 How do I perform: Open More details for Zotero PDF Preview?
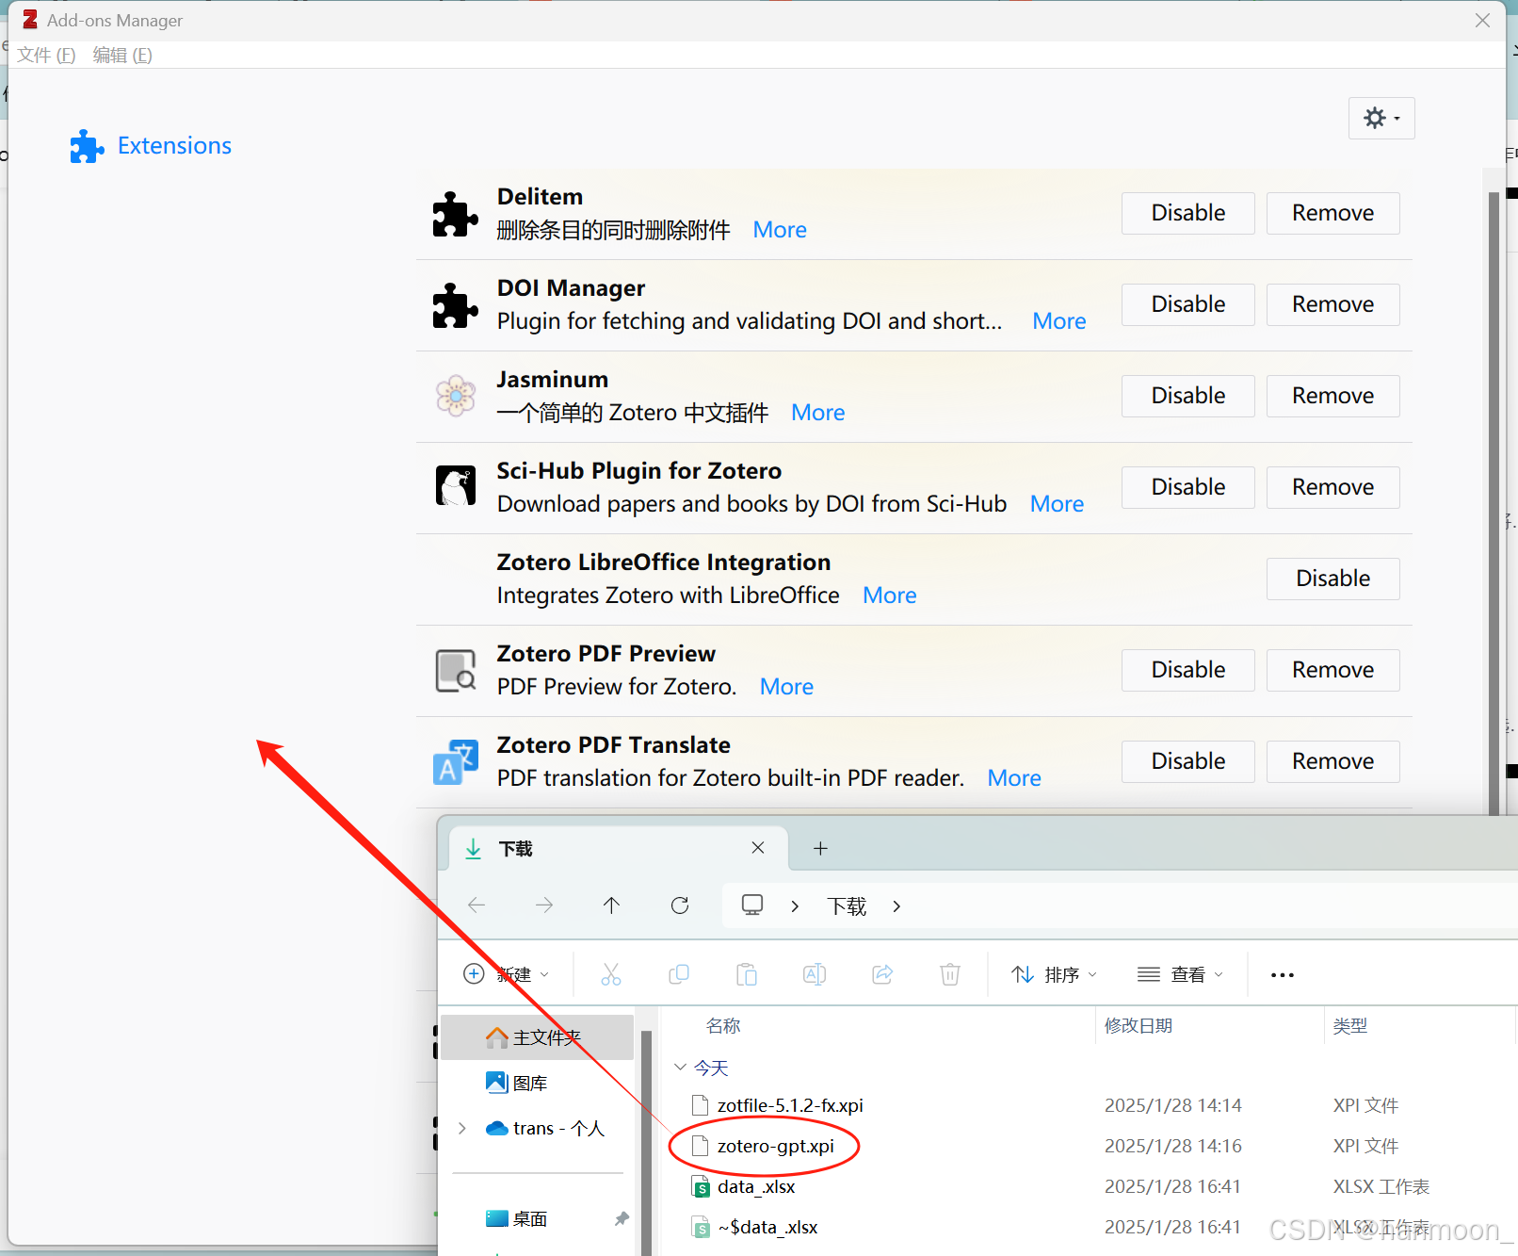click(x=786, y=687)
